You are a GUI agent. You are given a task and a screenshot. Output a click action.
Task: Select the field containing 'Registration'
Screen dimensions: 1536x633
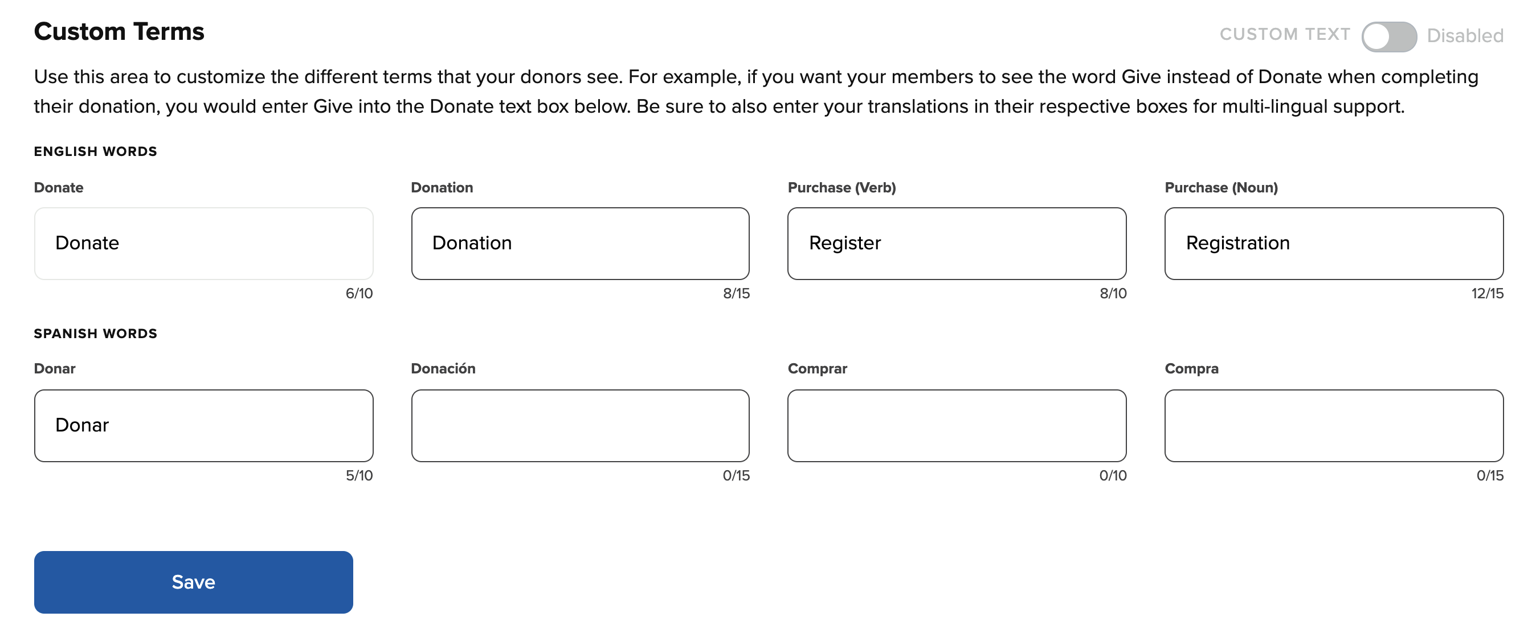(1333, 244)
